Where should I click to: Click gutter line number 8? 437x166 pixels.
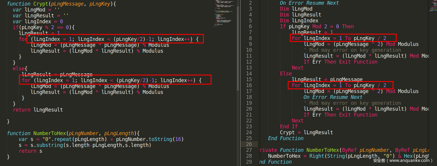[x=250, y=38]
